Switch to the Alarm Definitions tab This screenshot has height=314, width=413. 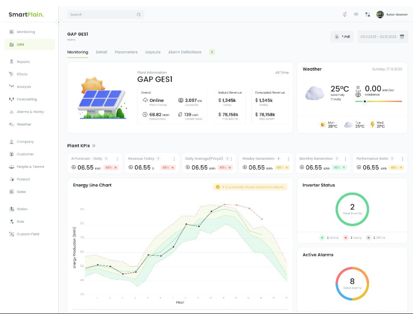tap(185, 52)
